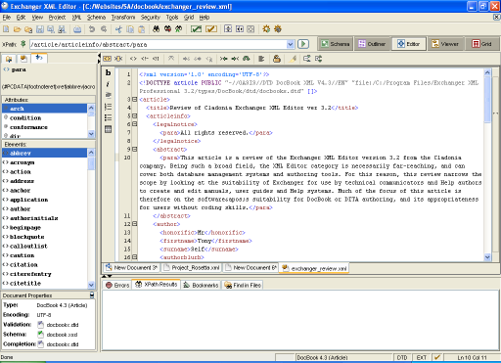
Task: Click the Elements list scroll-down arrow
Action: [x=91, y=285]
